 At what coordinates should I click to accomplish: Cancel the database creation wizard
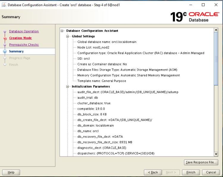pyautogui.click(x=211, y=172)
